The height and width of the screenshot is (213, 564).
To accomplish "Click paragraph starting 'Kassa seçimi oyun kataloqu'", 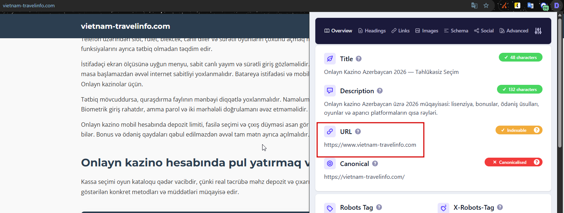I will [195, 187].
